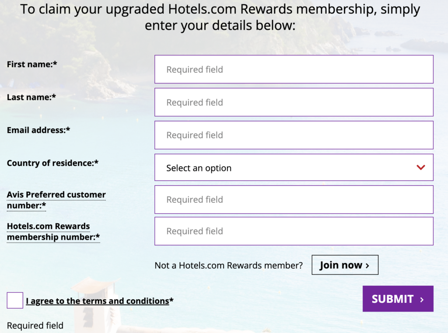Screen dimensions: 448x333
Task: Click the Email address label
Action: (38, 130)
